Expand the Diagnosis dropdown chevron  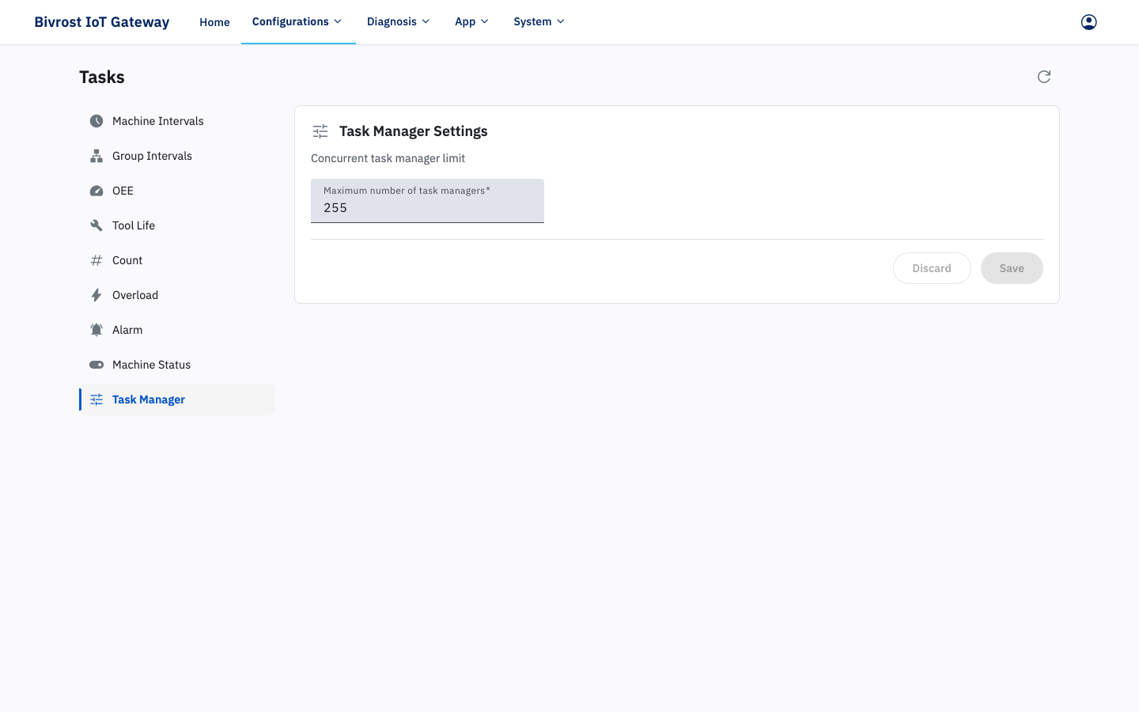pos(426,21)
